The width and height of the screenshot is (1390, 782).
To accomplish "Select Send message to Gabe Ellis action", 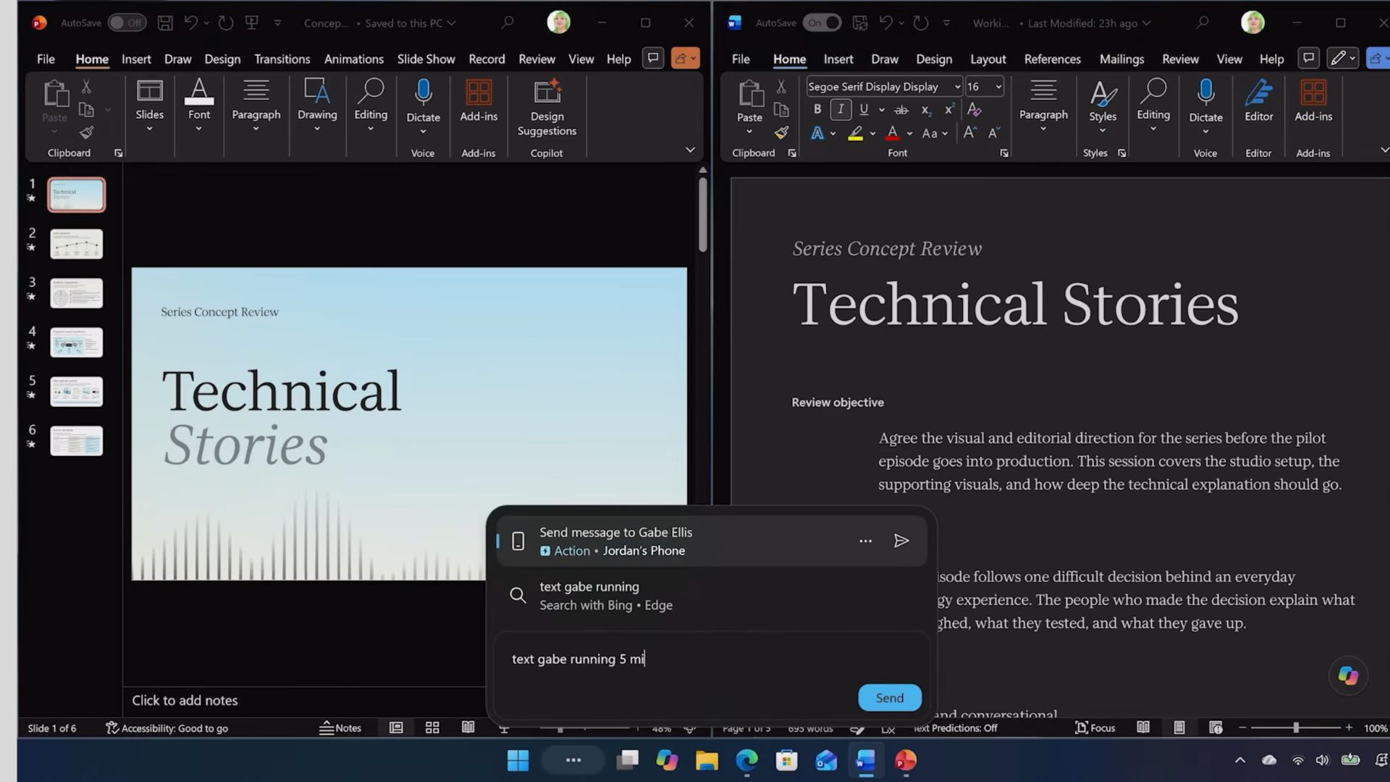I will [x=711, y=541].
